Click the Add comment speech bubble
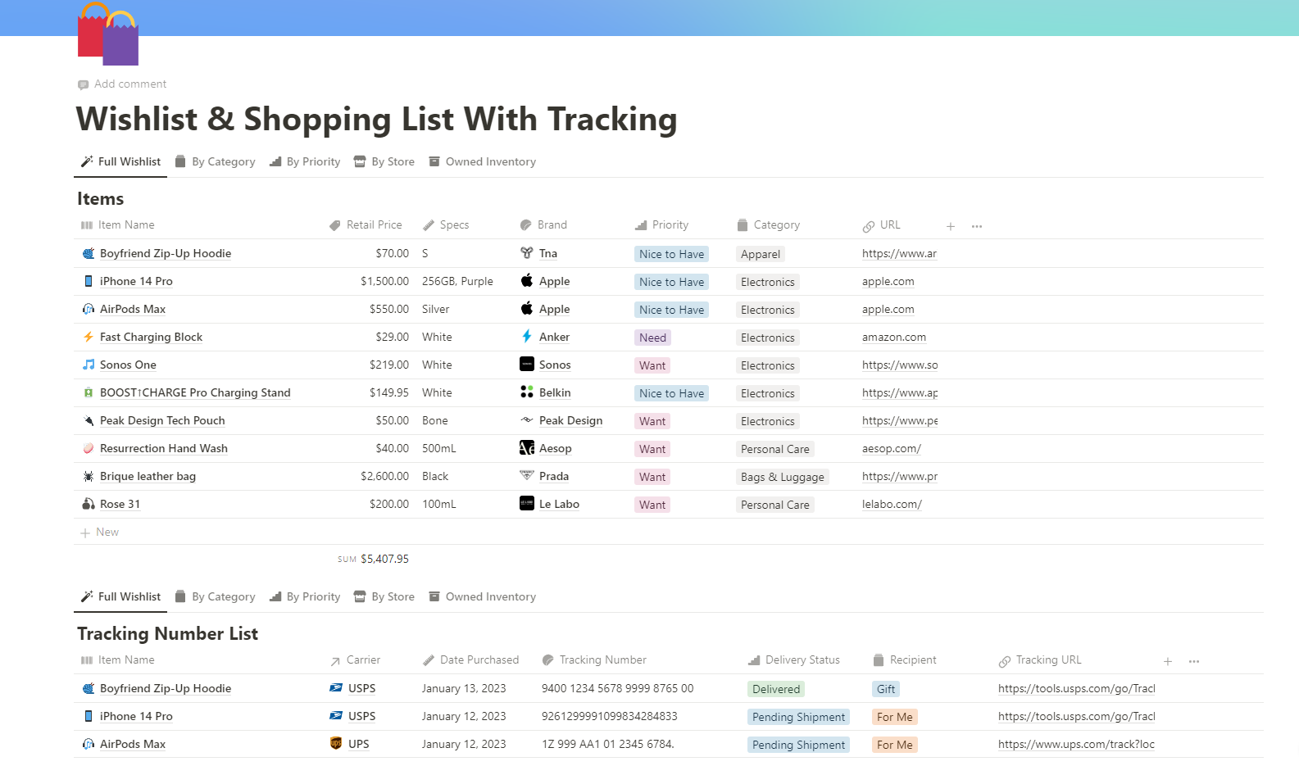1299x766 pixels. point(83,84)
